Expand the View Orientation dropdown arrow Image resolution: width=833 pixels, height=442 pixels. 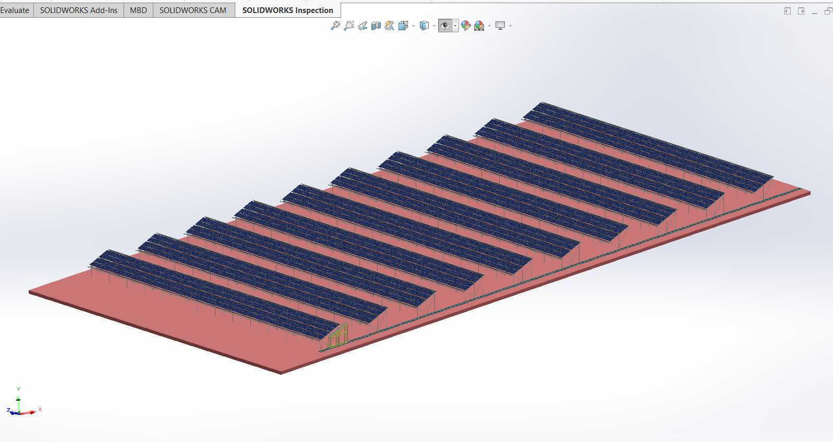pyautogui.click(x=414, y=26)
